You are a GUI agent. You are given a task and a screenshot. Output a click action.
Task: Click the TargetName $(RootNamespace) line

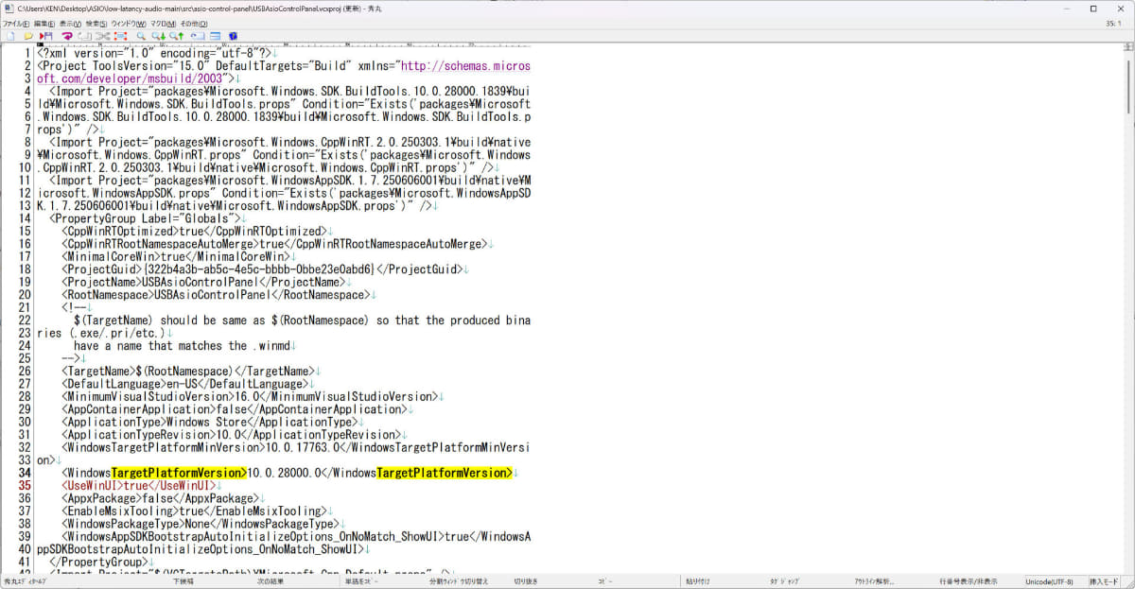tap(187, 372)
